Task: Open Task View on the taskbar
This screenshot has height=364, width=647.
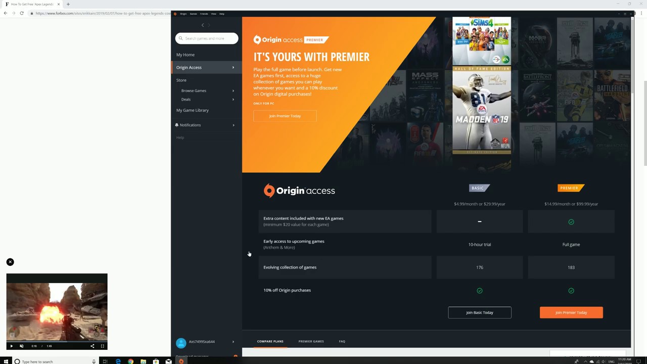Action: [105, 361]
